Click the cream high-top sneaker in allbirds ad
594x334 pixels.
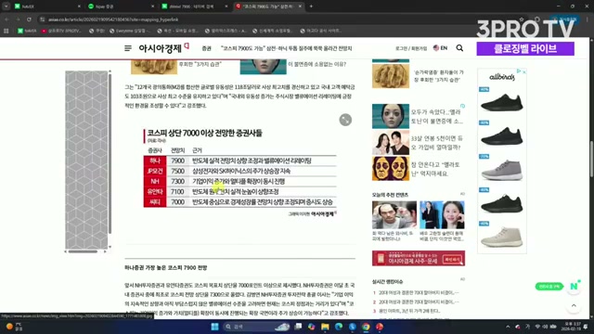point(502,238)
